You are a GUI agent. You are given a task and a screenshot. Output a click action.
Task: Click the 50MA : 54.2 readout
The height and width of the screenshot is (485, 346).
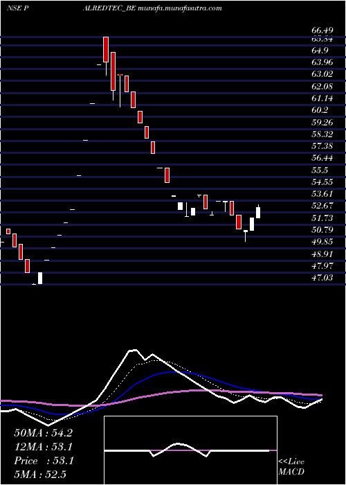[x=43, y=433]
